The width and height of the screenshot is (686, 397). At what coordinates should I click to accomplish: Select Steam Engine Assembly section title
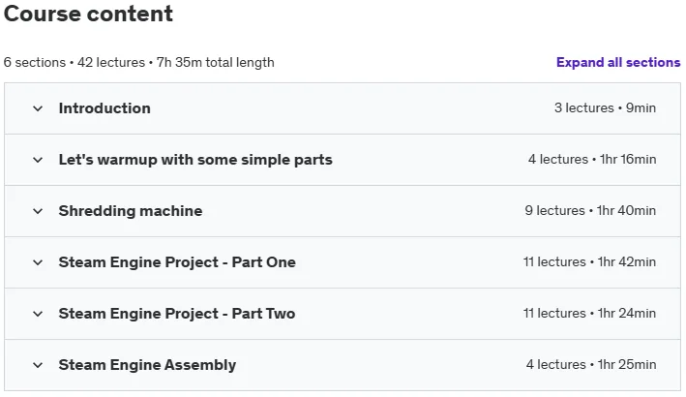pyautogui.click(x=147, y=365)
